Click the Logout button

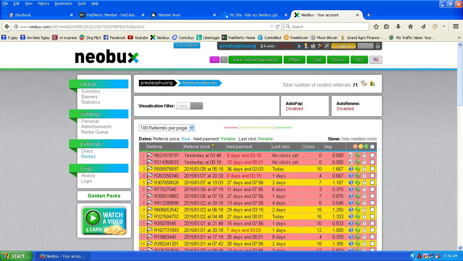[x=366, y=46]
